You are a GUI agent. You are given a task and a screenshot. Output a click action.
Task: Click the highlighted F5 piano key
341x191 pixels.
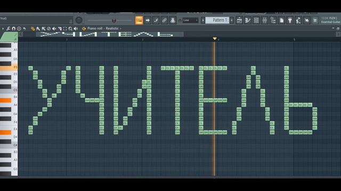pos(9,67)
